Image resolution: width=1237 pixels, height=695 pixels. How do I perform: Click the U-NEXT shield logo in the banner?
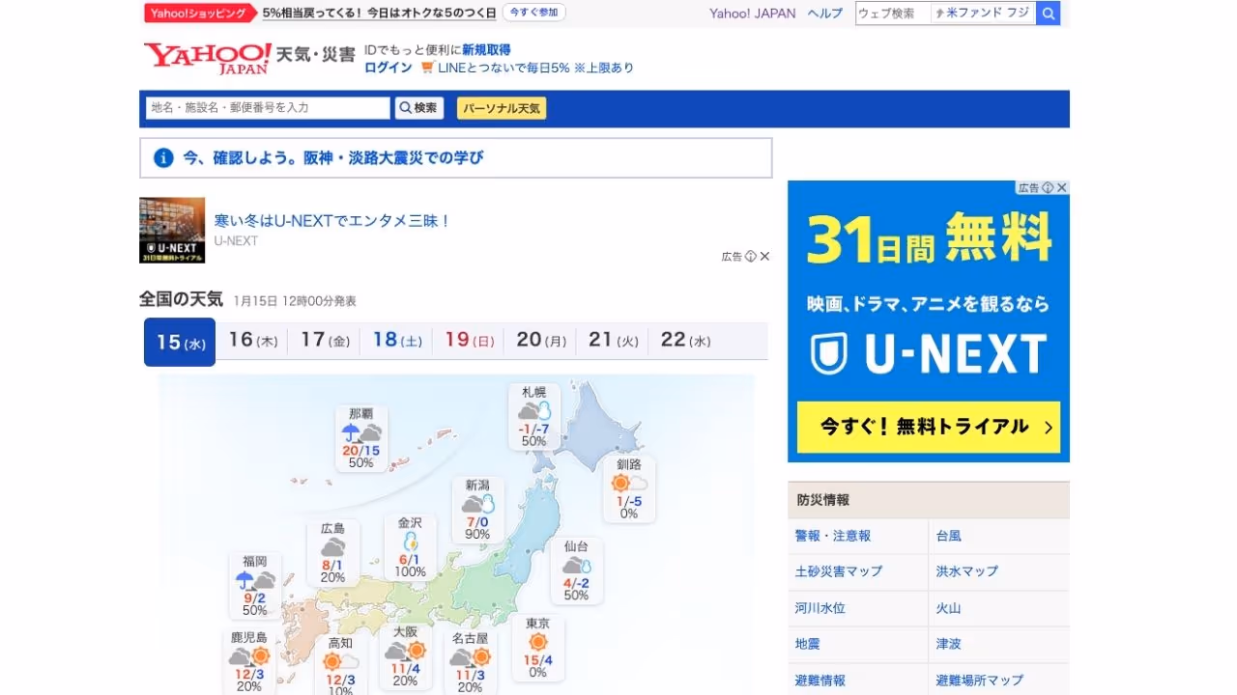point(828,353)
